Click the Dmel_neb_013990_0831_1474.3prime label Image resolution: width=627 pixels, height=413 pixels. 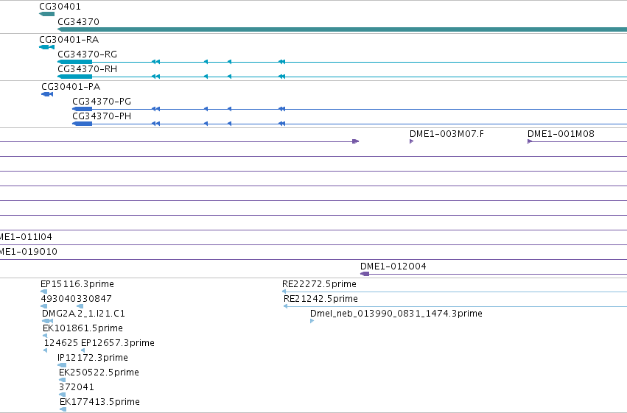tap(396, 314)
